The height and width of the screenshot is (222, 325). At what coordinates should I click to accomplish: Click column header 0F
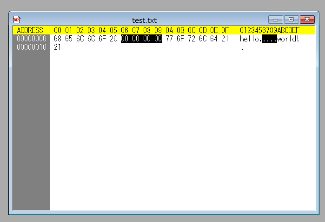click(225, 30)
